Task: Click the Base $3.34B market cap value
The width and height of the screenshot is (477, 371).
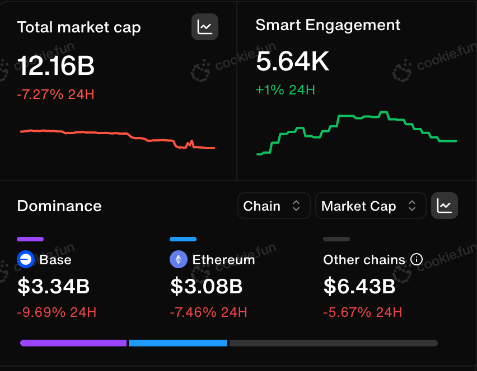Action: pyautogui.click(x=54, y=286)
